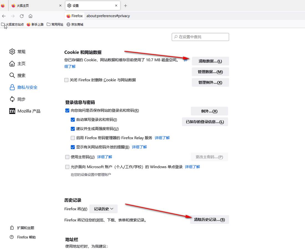
Task: Close the 火狐主页 tab
Action: pyautogui.click(x=60, y=6)
